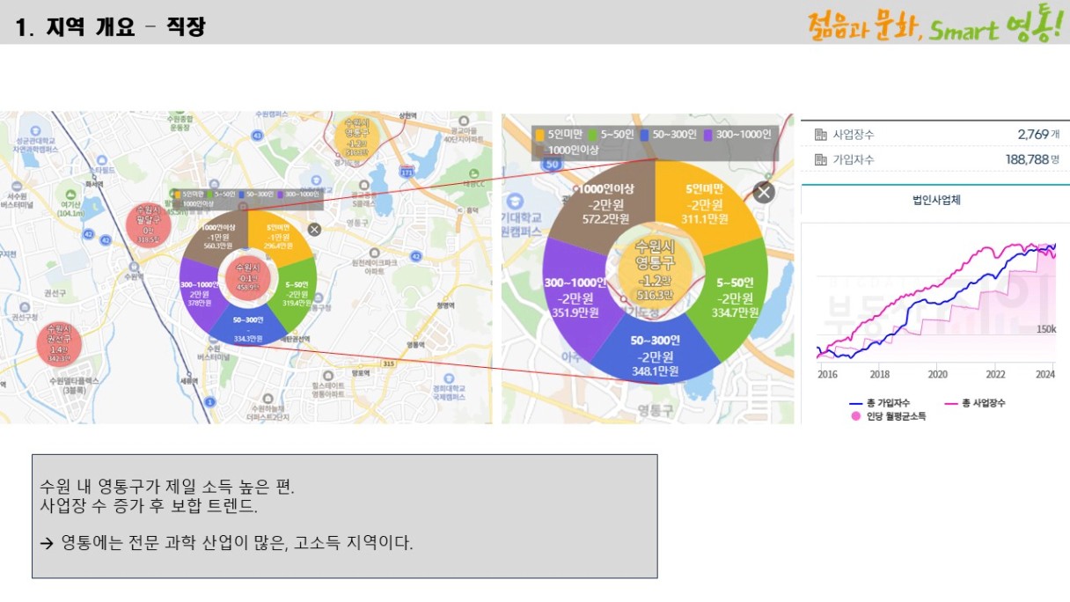
Task: Click the building icon beside 사업장수
Action: tap(821, 135)
